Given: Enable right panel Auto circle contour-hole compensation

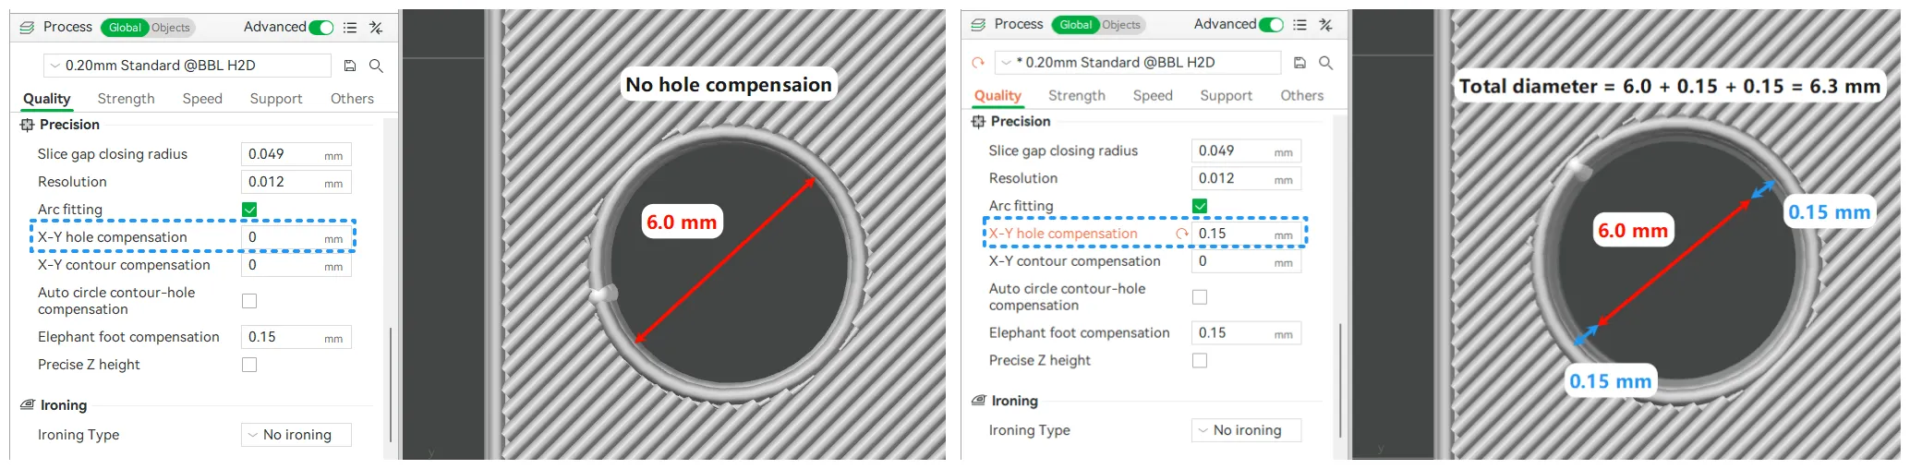Looking at the screenshot, I should tap(1200, 297).
